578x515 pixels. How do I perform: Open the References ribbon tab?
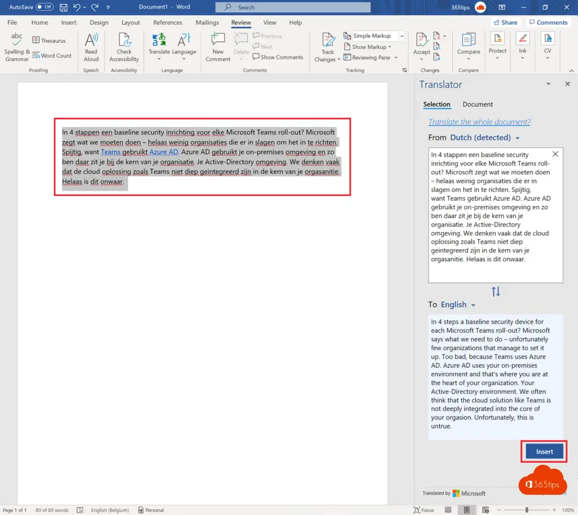pyautogui.click(x=168, y=23)
